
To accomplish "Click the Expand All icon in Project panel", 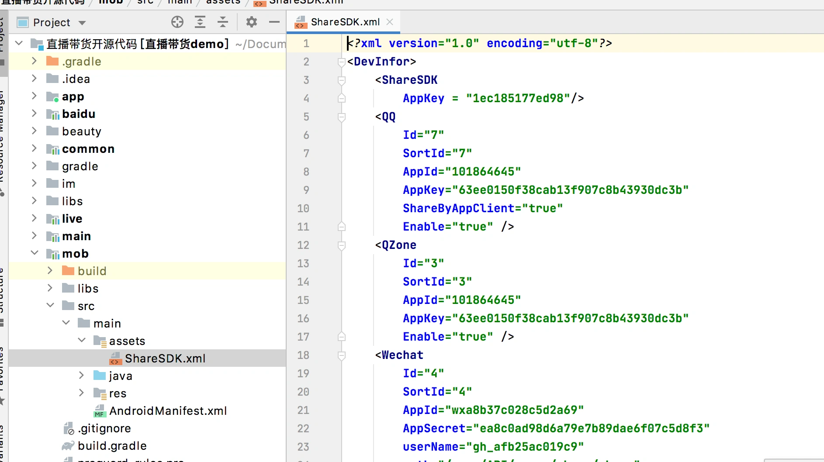I will click(200, 22).
